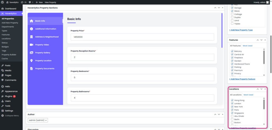Toggle the Havenlytics Property Sections panel
This screenshot has height=130, width=272.
[223, 8]
